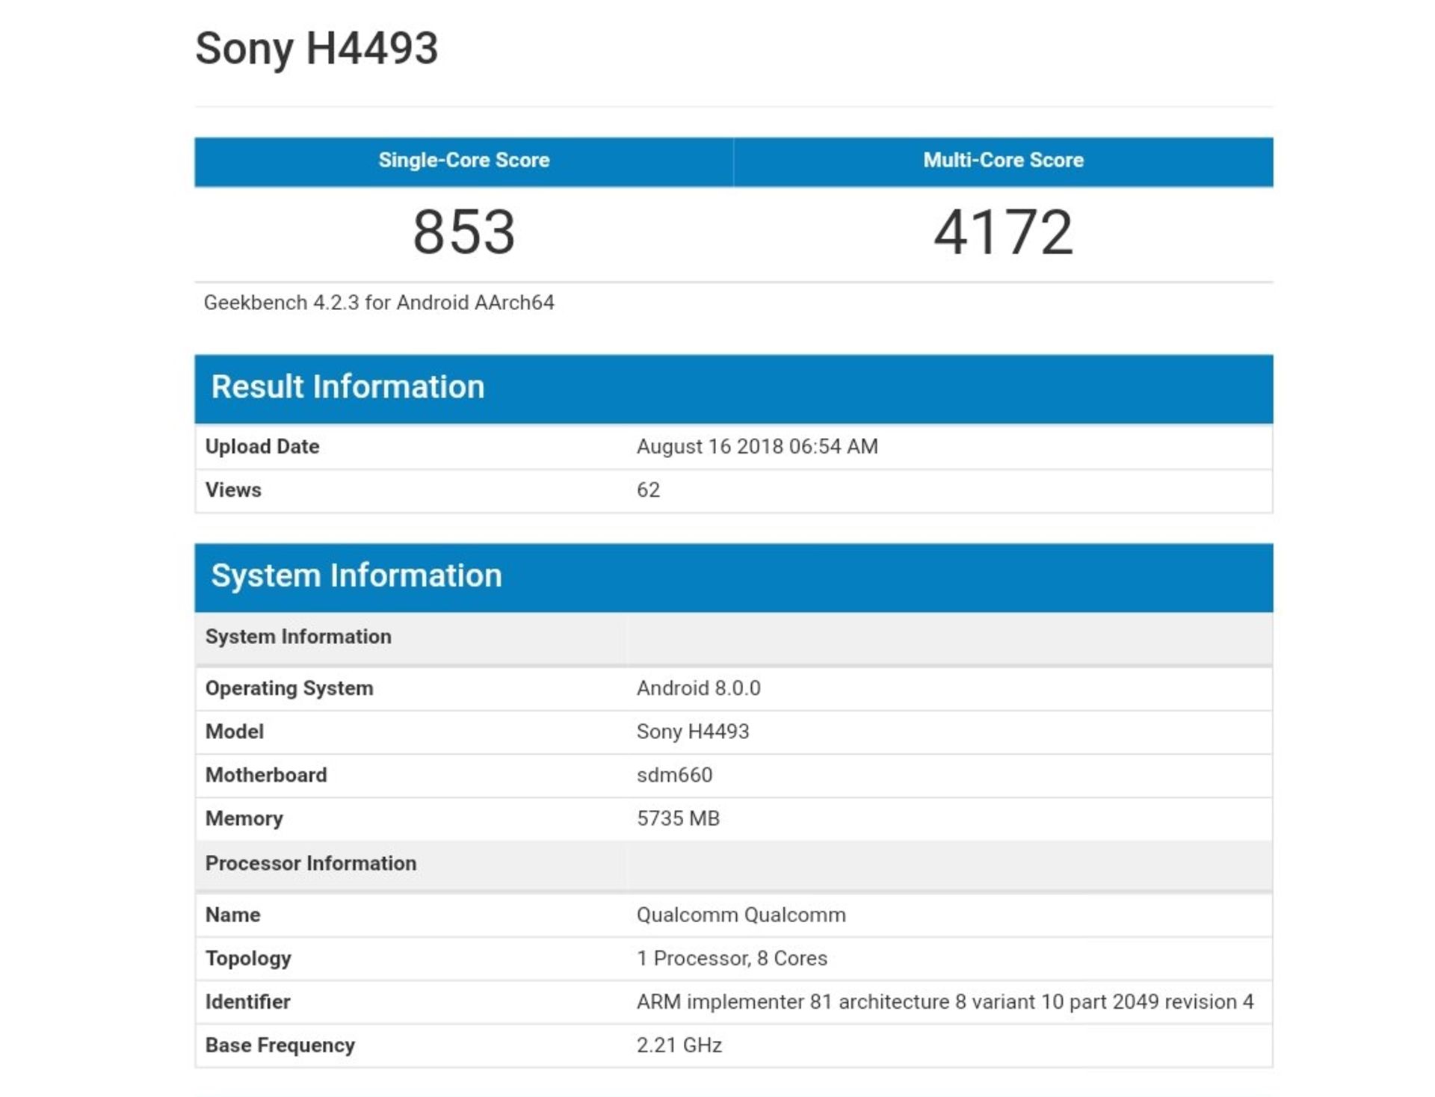Click the Single-Core Score header
The width and height of the screenshot is (1435, 1097).
pyautogui.click(x=463, y=160)
